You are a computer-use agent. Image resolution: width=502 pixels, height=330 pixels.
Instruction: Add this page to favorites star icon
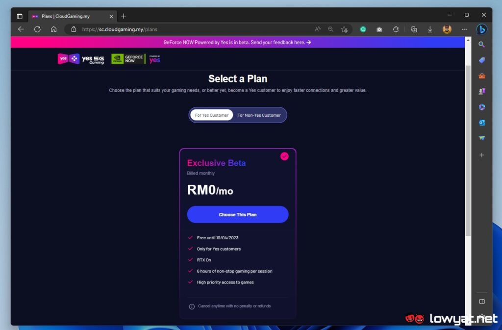point(344,29)
